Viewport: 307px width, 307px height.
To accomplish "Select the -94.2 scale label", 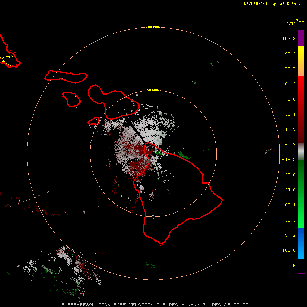I will [289, 235].
